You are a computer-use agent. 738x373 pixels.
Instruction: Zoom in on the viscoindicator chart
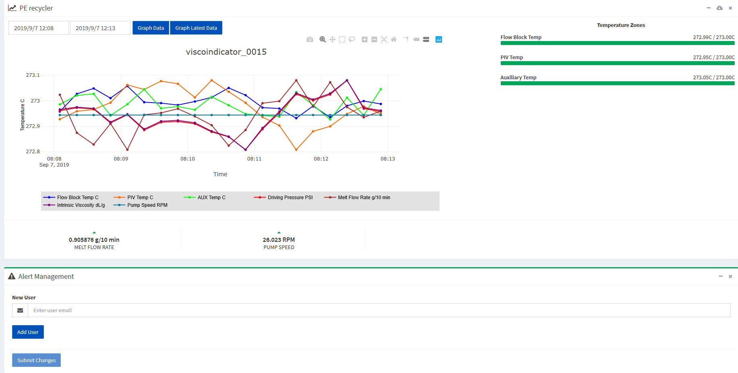point(364,39)
